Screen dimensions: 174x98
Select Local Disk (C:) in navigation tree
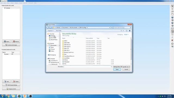click(x=54, y=61)
